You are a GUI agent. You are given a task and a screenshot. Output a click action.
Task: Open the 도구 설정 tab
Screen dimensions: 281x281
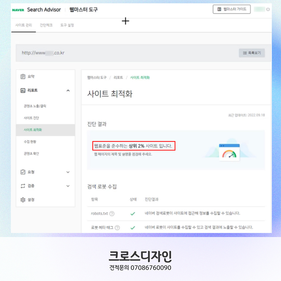(68, 25)
